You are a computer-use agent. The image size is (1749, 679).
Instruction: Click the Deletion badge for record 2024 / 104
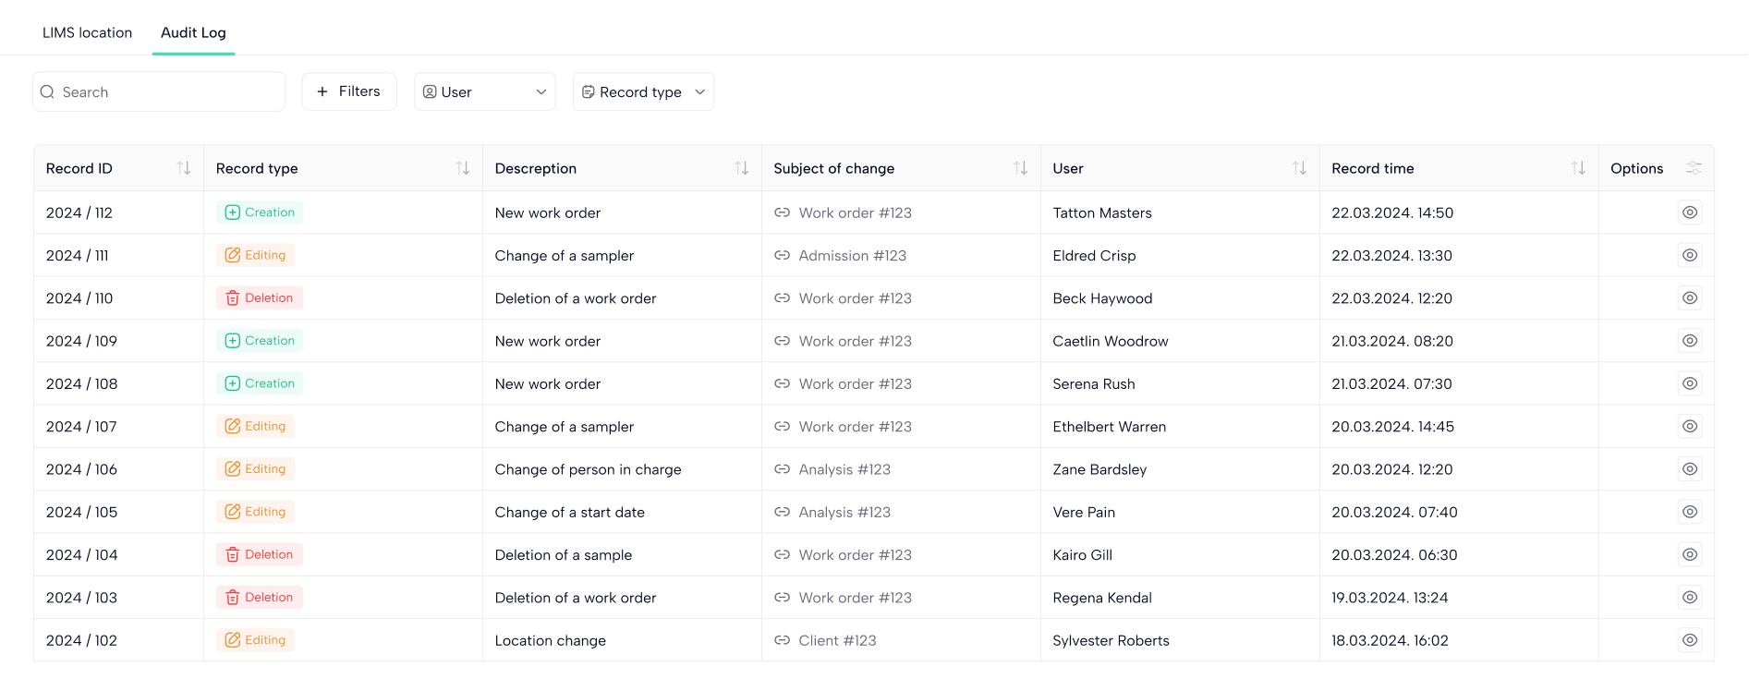tap(260, 554)
